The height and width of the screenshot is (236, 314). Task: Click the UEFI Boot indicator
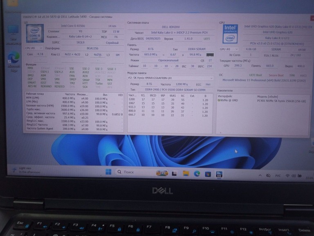pyautogui.click(x=255, y=75)
